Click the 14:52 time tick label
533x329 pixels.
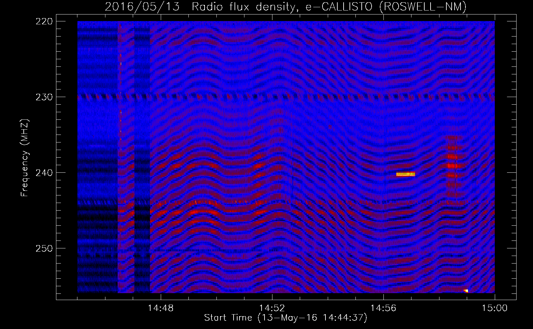pos(272,308)
